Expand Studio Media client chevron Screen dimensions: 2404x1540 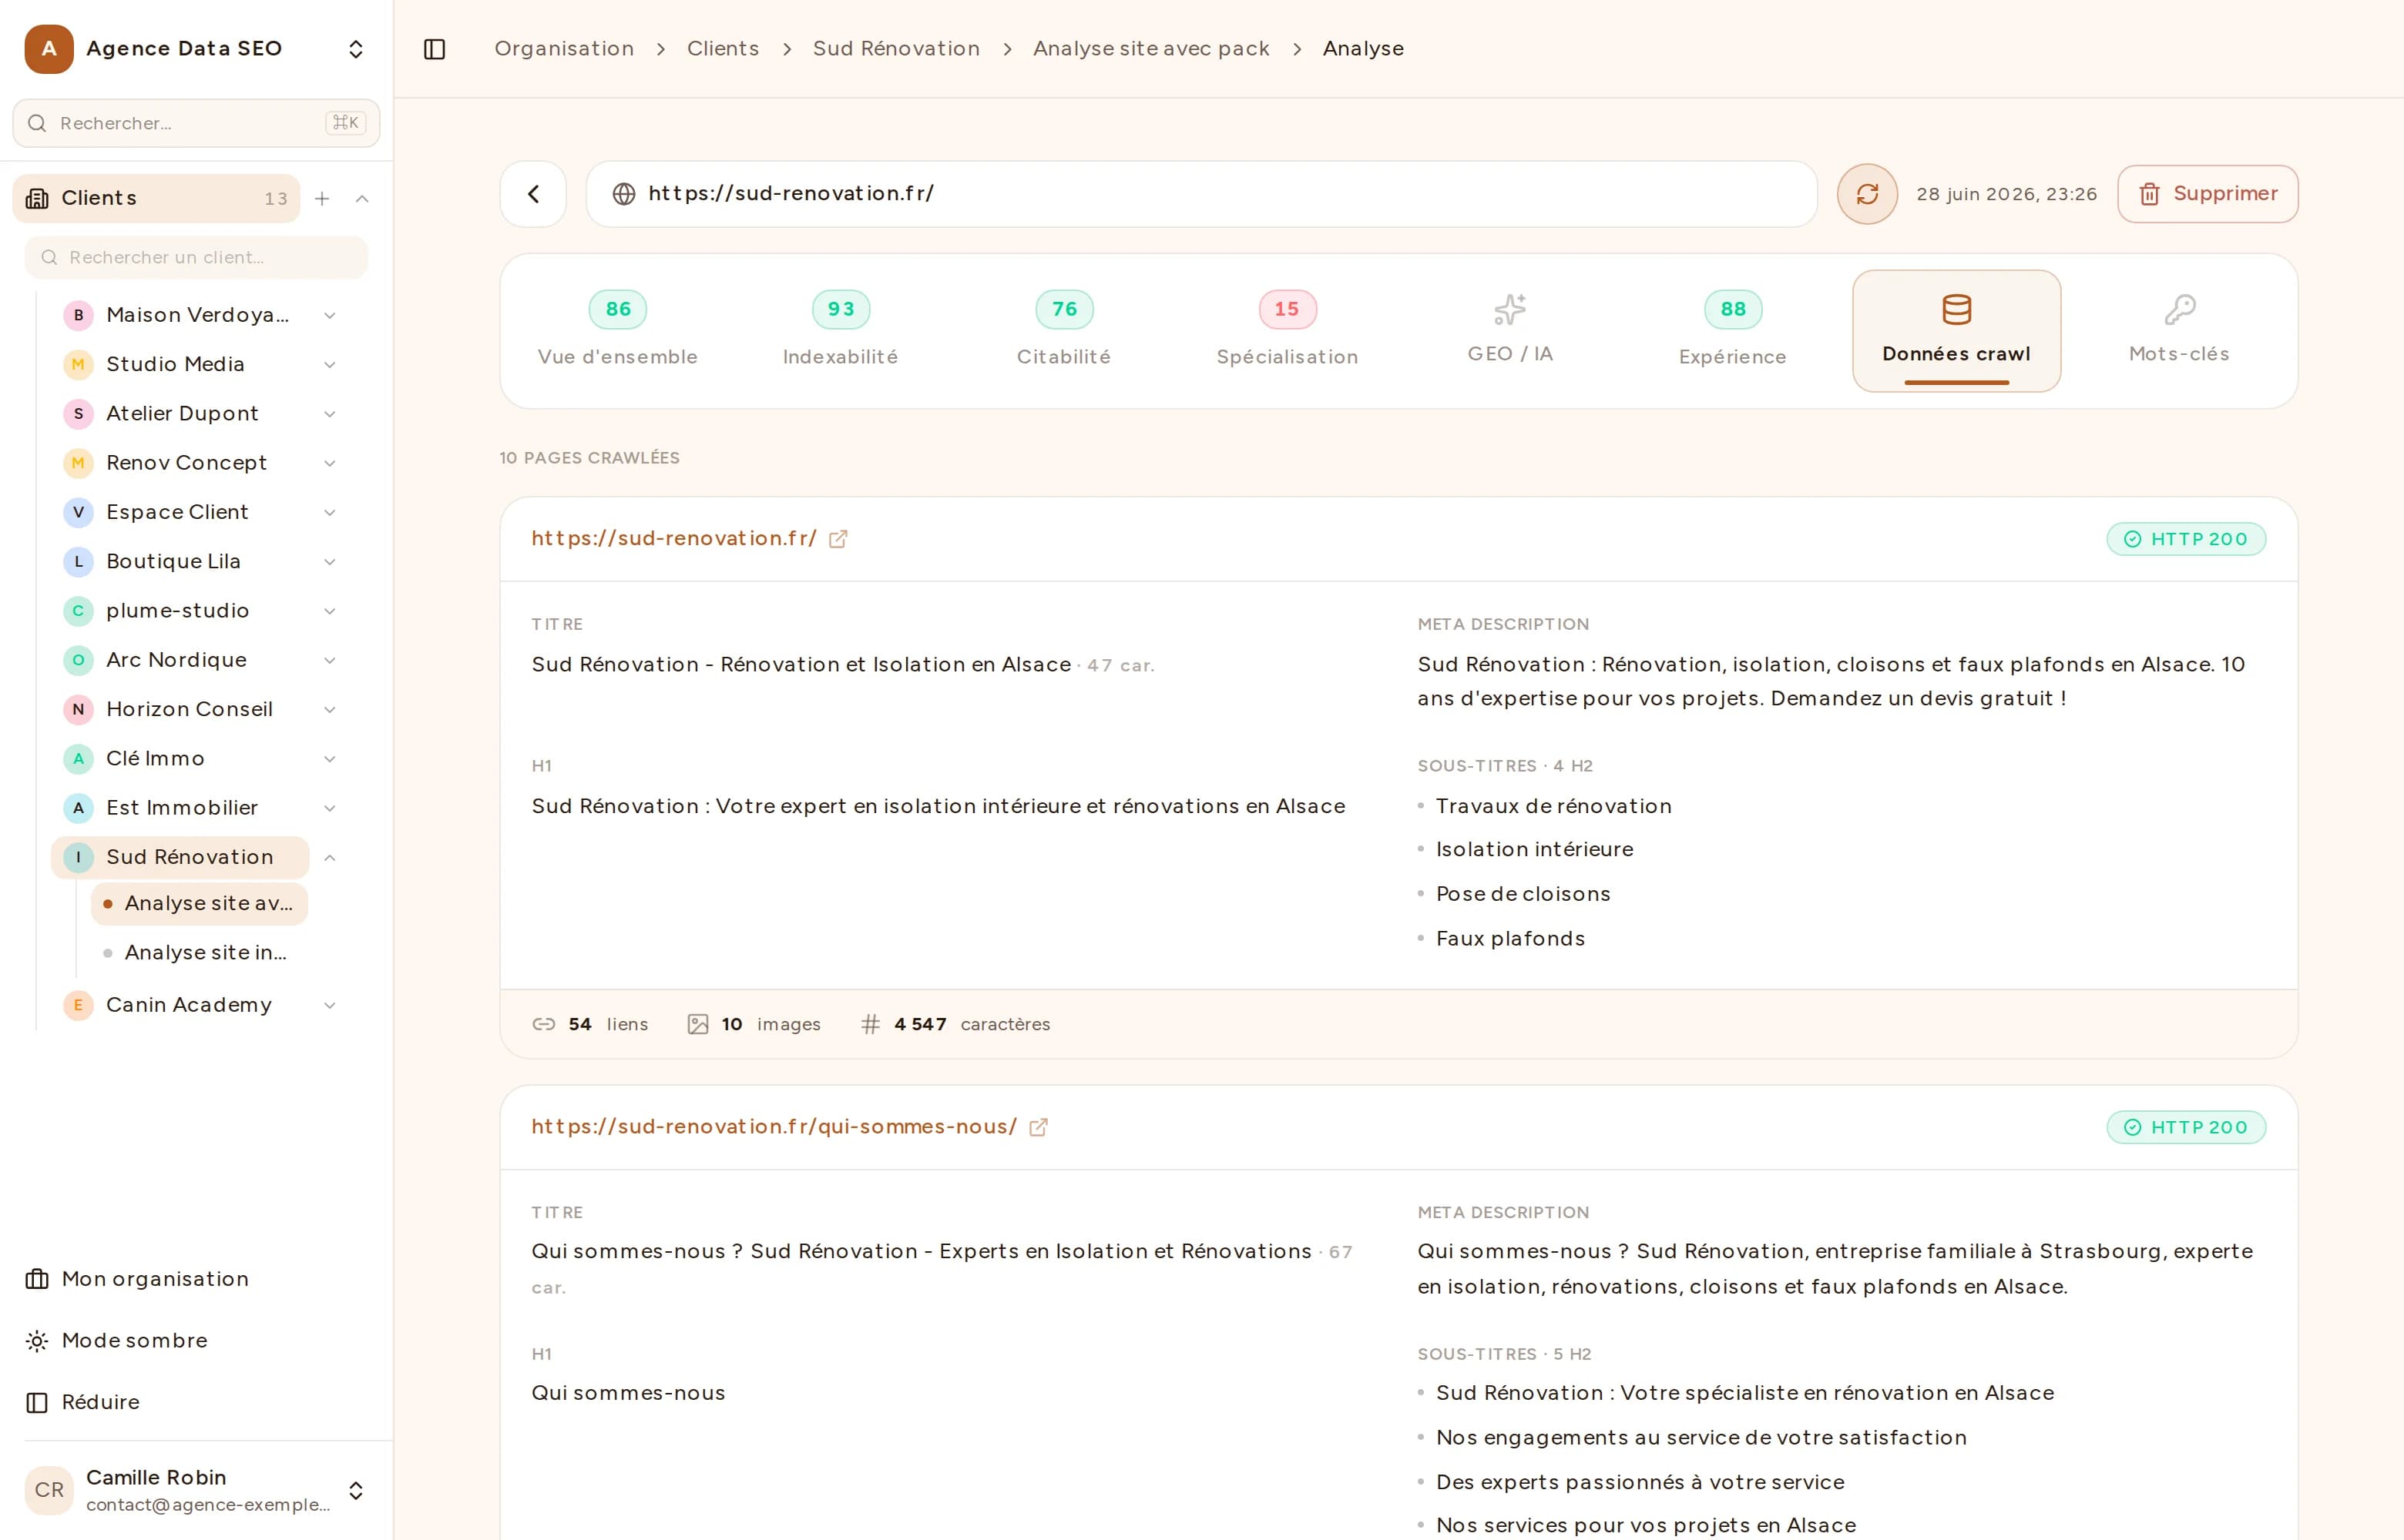tap(329, 365)
